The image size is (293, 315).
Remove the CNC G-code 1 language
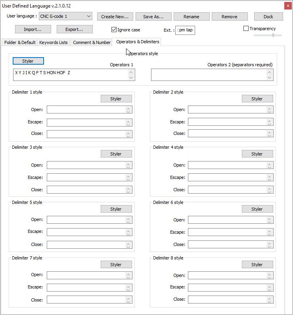point(230,17)
